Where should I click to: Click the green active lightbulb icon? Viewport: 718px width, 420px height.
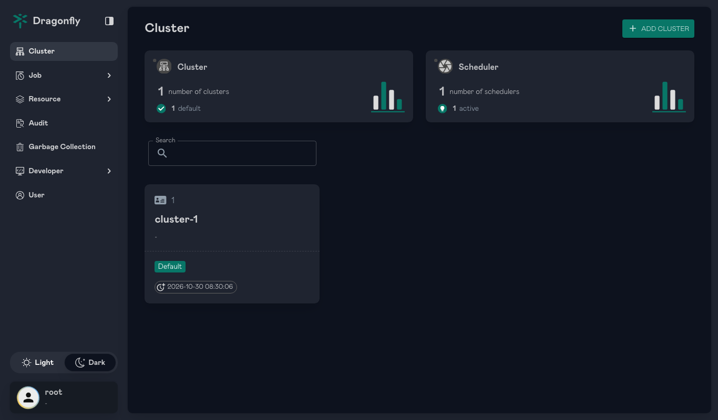(443, 109)
